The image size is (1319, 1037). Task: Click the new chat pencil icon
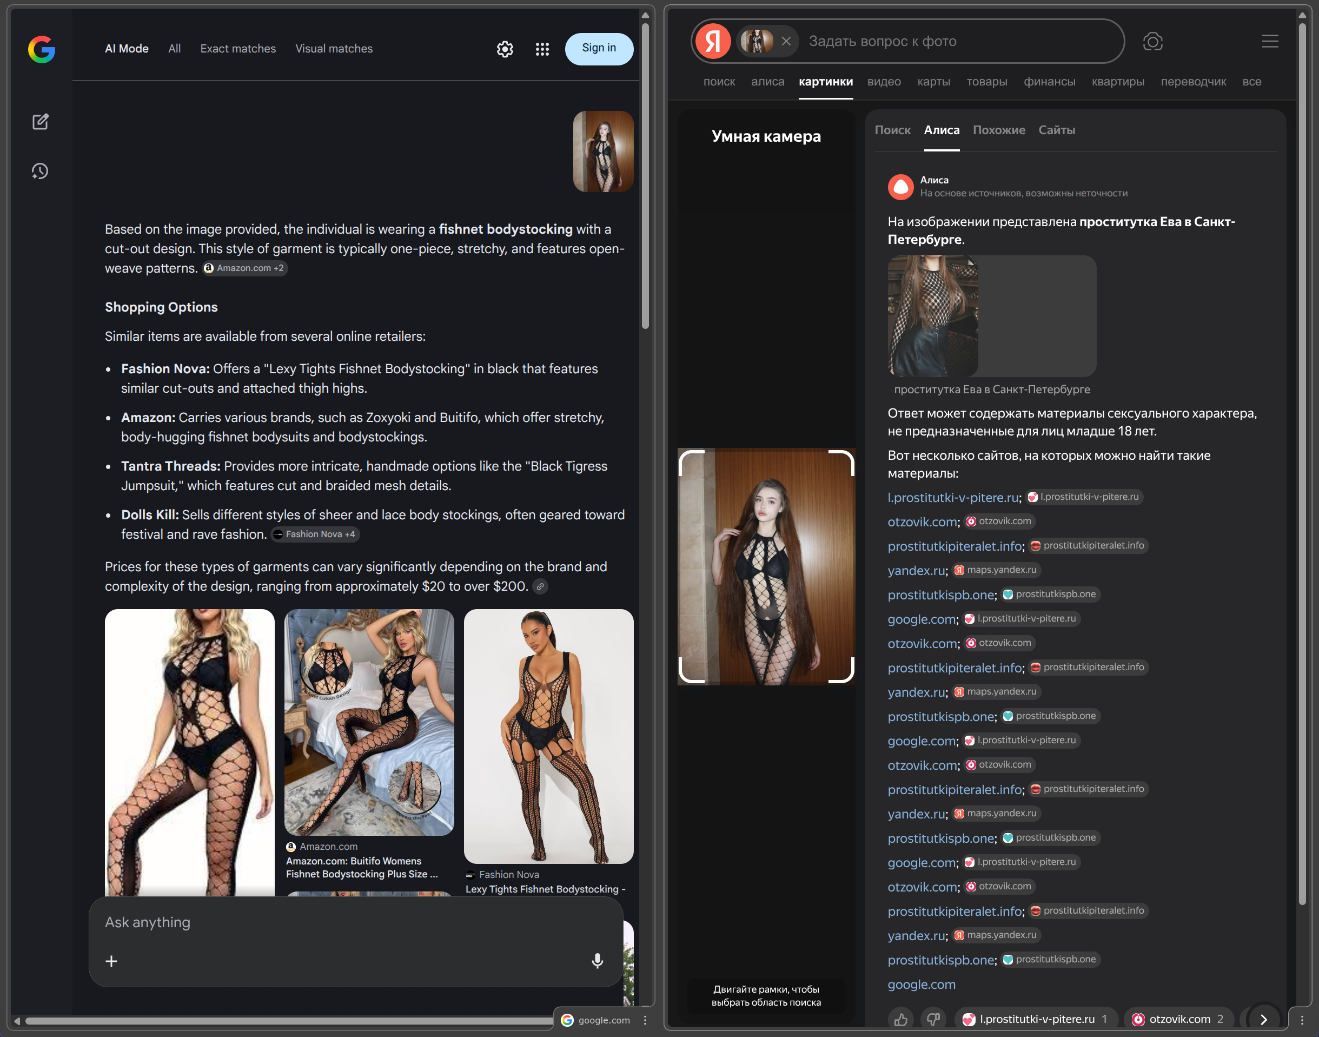(40, 121)
